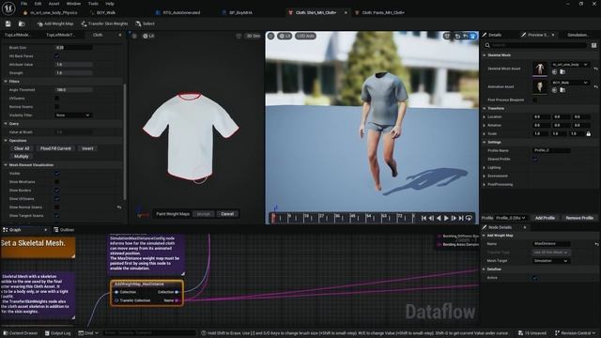The height and width of the screenshot is (338, 601).
Task: Click the Select tool in toolbar
Action: 145,23
